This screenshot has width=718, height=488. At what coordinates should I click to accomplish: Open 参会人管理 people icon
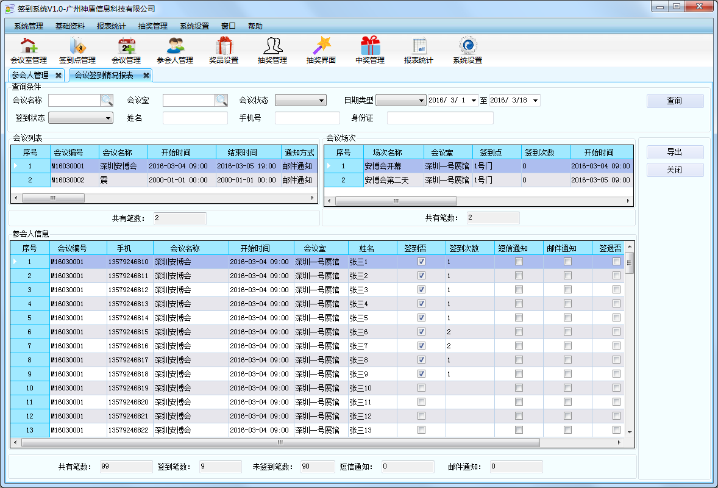pos(175,51)
